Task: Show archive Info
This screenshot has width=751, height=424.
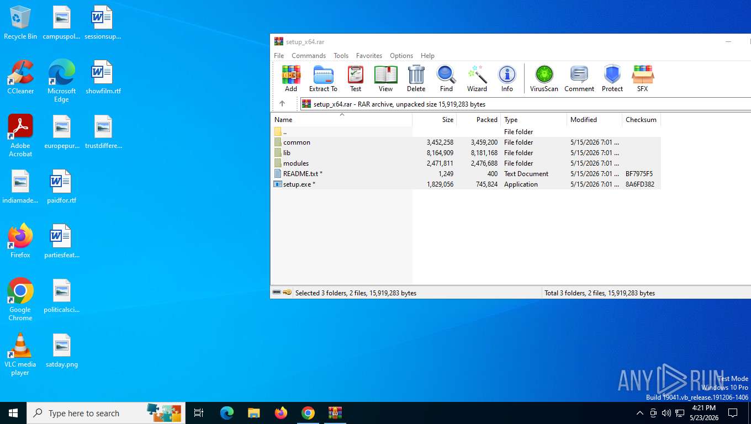Action: (x=507, y=78)
